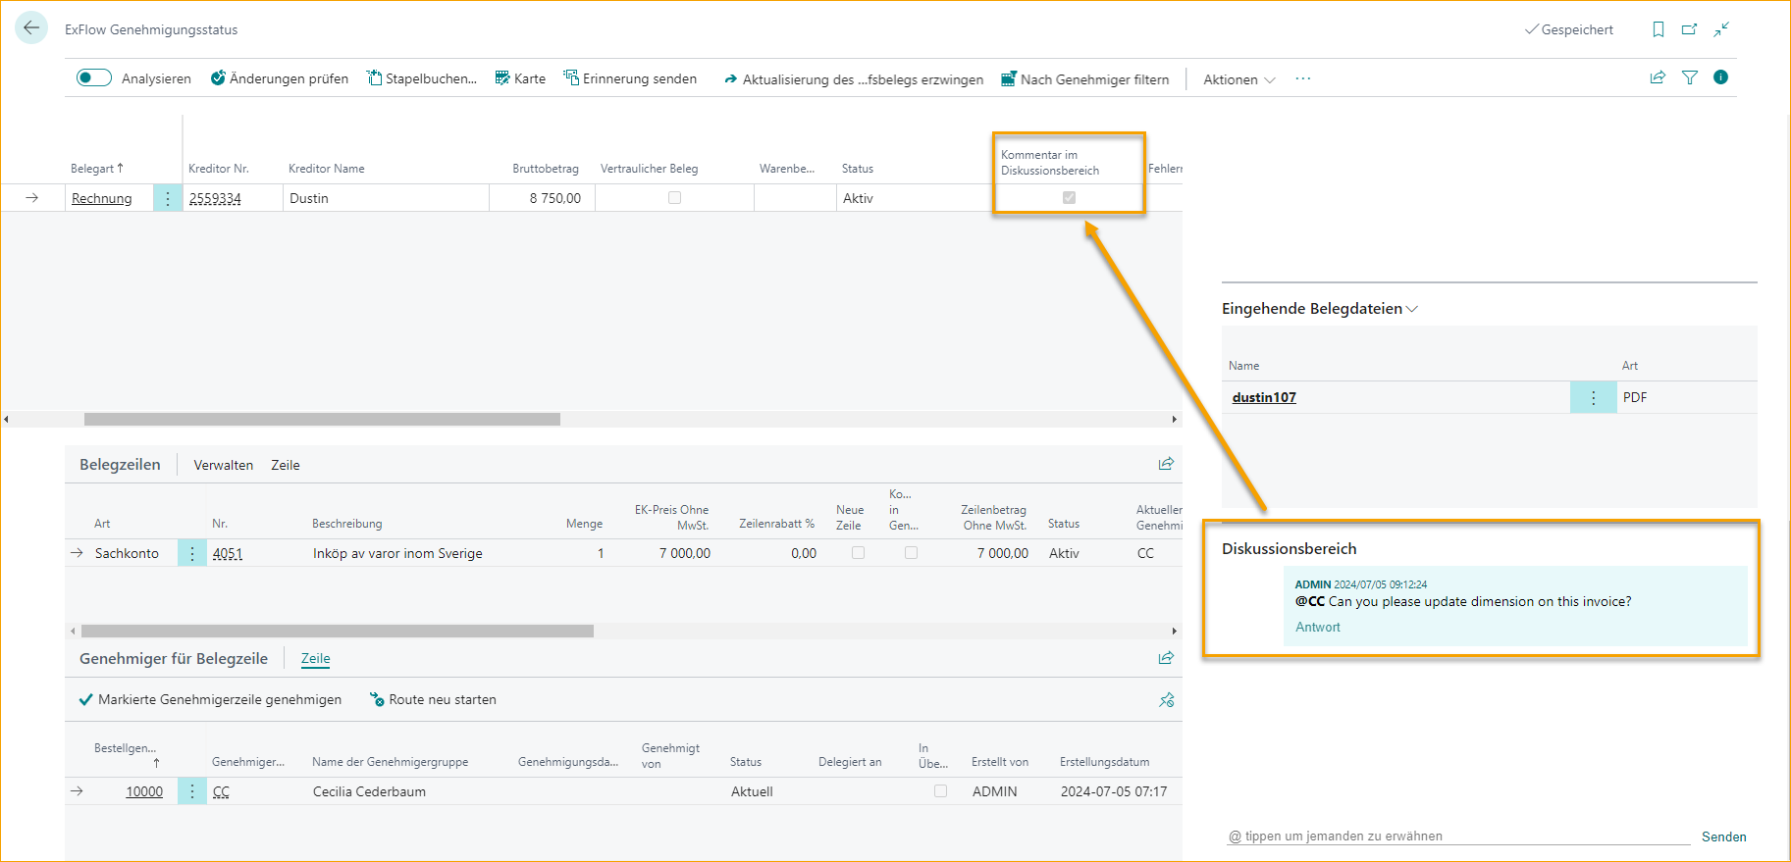Viewport: 1791px width, 862px height.
Task: Toggle the Analysieren switch
Action: pyautogui.click(x=94, y=78)
